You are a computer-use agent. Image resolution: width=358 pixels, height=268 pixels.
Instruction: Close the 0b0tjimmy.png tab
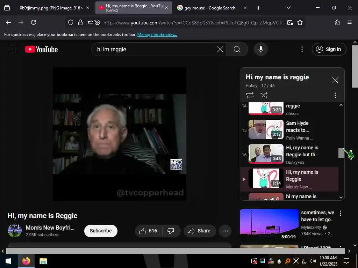click(88, 8)
